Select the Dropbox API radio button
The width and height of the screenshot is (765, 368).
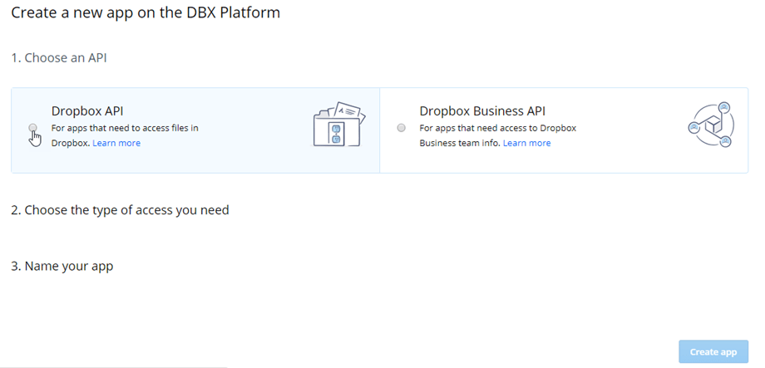(x=33, y=128)
